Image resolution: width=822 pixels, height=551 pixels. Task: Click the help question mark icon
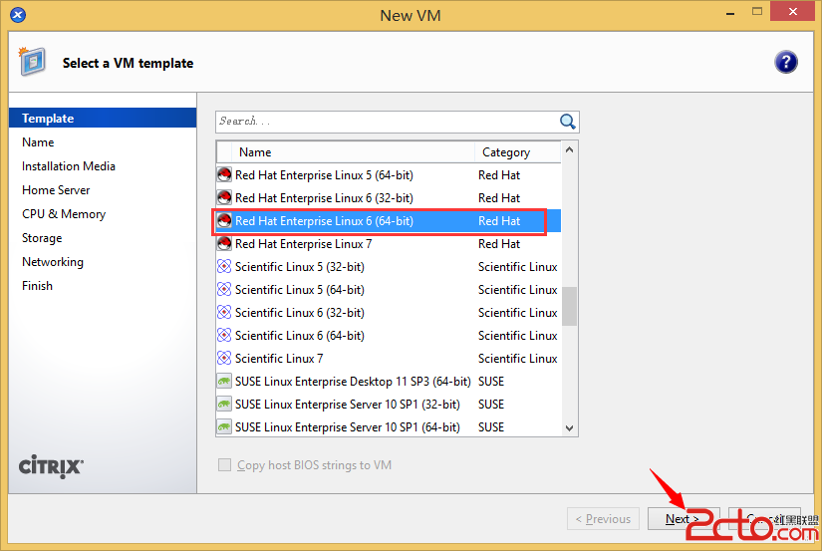click(785, 63)
